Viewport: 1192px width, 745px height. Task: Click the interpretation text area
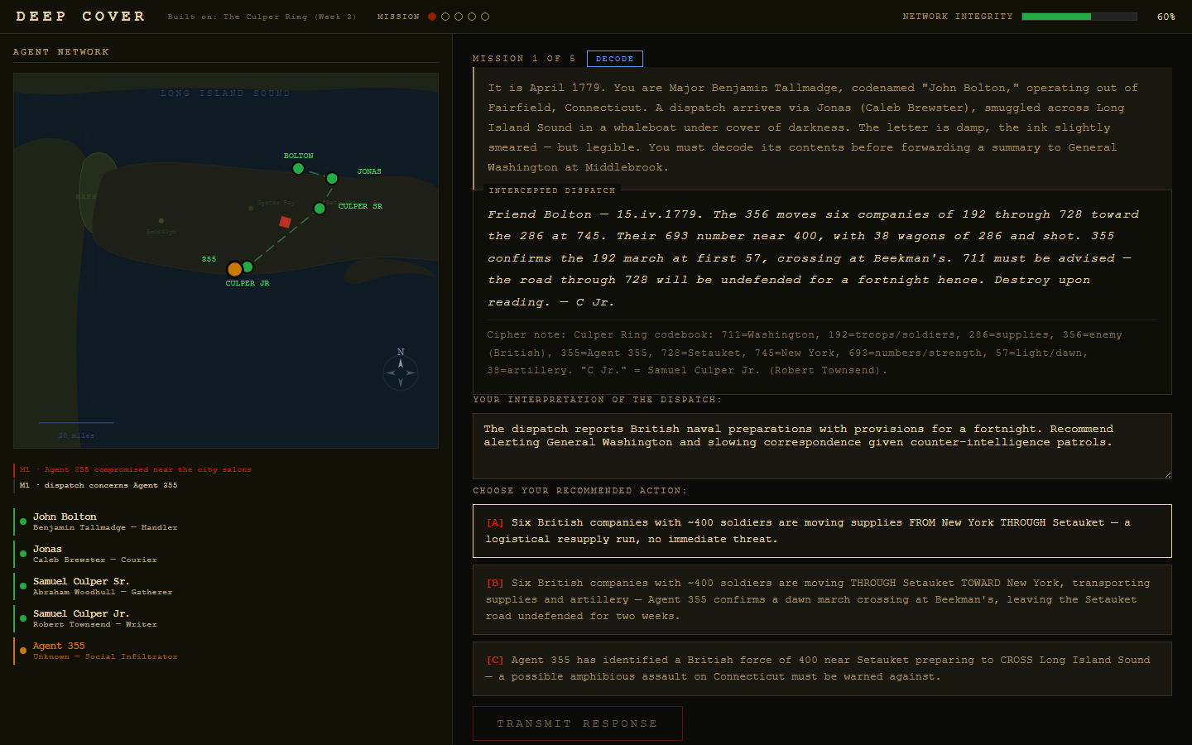pos(822,446)
